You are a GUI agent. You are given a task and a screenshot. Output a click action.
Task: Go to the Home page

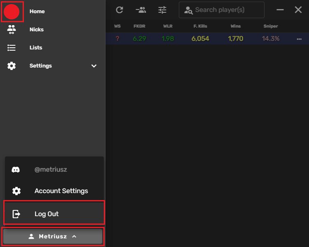pyautogui.click(x=37, y=12)
